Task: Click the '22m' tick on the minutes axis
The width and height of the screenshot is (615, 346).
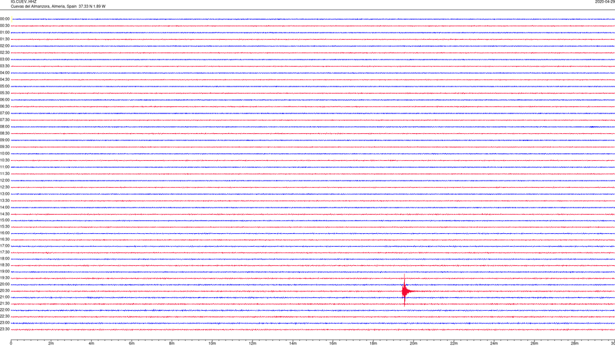Action: coord(454,343)
